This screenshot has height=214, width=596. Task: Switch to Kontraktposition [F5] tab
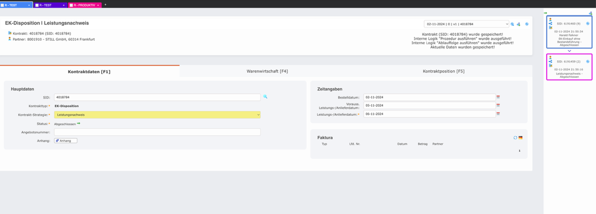pyautogui.click(x=443, y=71)
